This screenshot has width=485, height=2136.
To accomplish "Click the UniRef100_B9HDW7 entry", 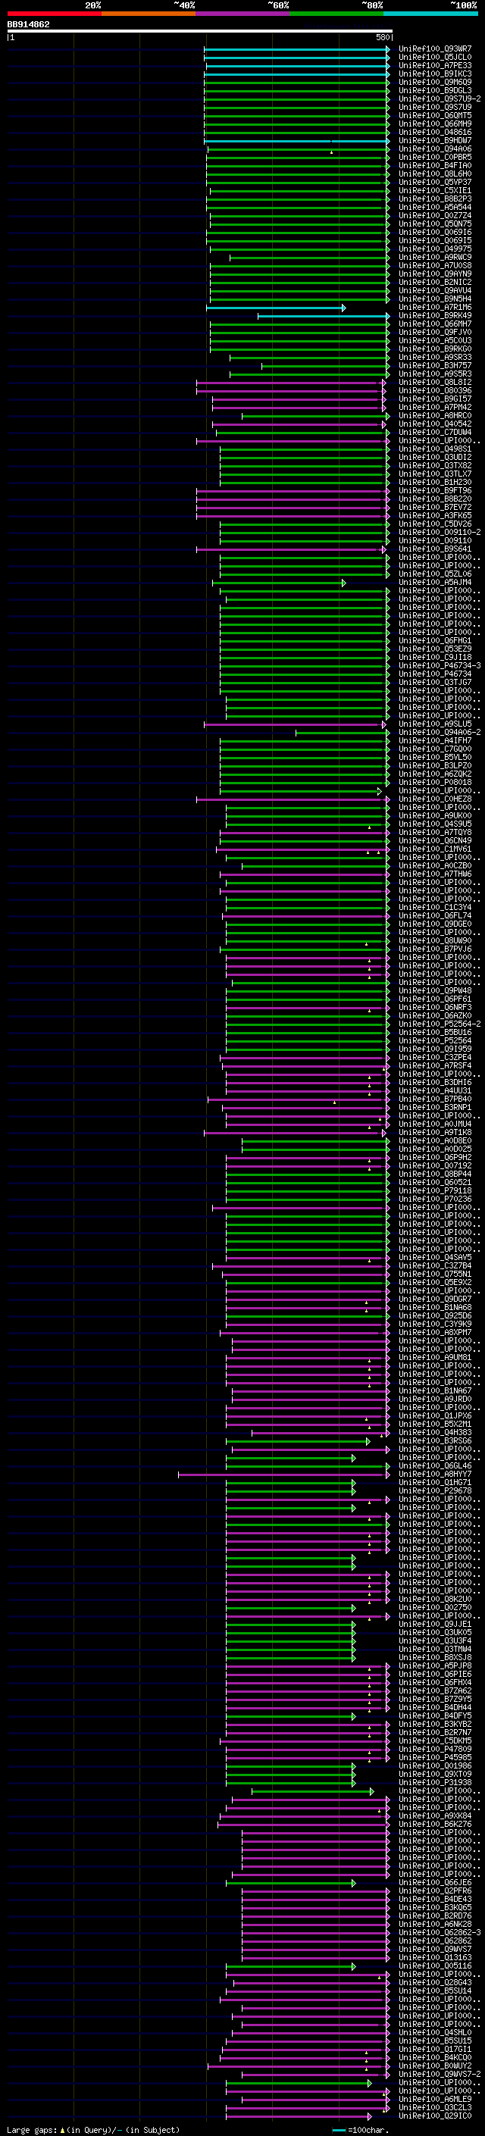I will [x=434, y=140].
